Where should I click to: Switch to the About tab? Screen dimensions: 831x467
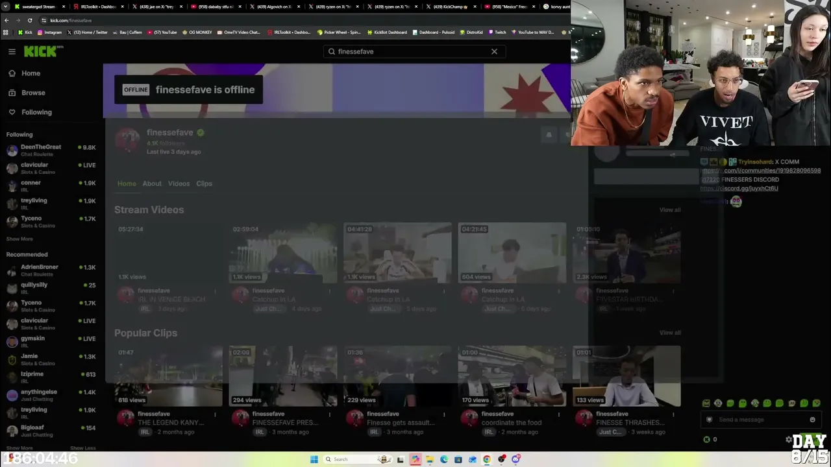click(x=152, y=184)
